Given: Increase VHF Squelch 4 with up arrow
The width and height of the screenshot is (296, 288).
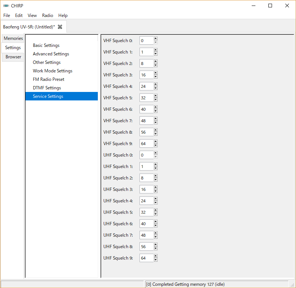Looking at the screenshot, I should [155, 84].
